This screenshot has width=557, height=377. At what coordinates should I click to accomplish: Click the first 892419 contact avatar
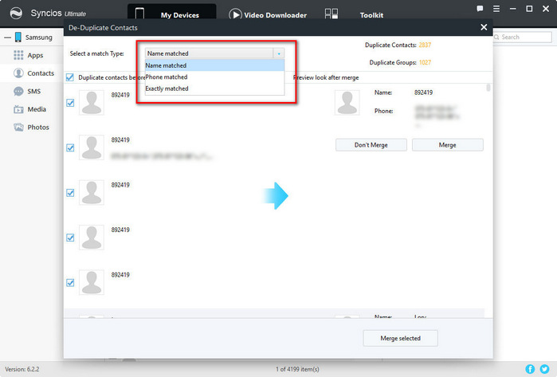(x=92, y=103)
